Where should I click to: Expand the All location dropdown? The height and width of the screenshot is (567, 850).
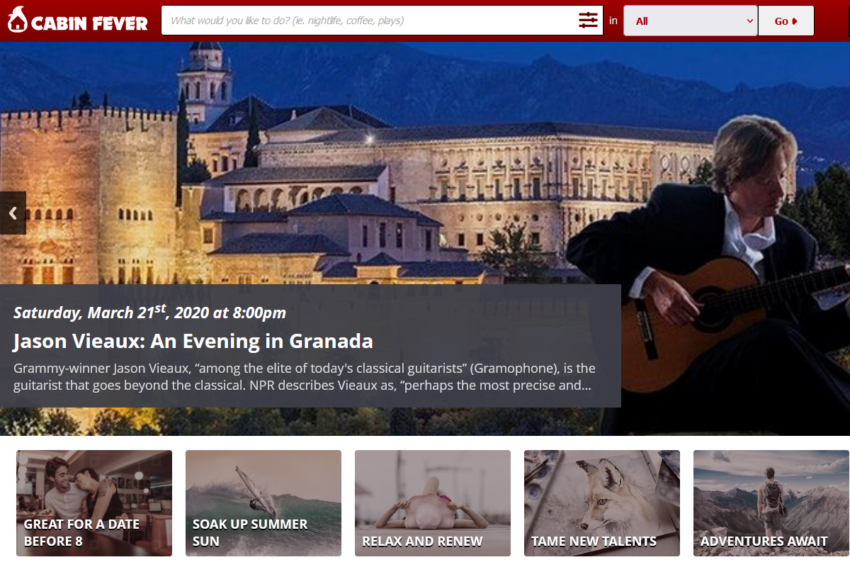690,21
